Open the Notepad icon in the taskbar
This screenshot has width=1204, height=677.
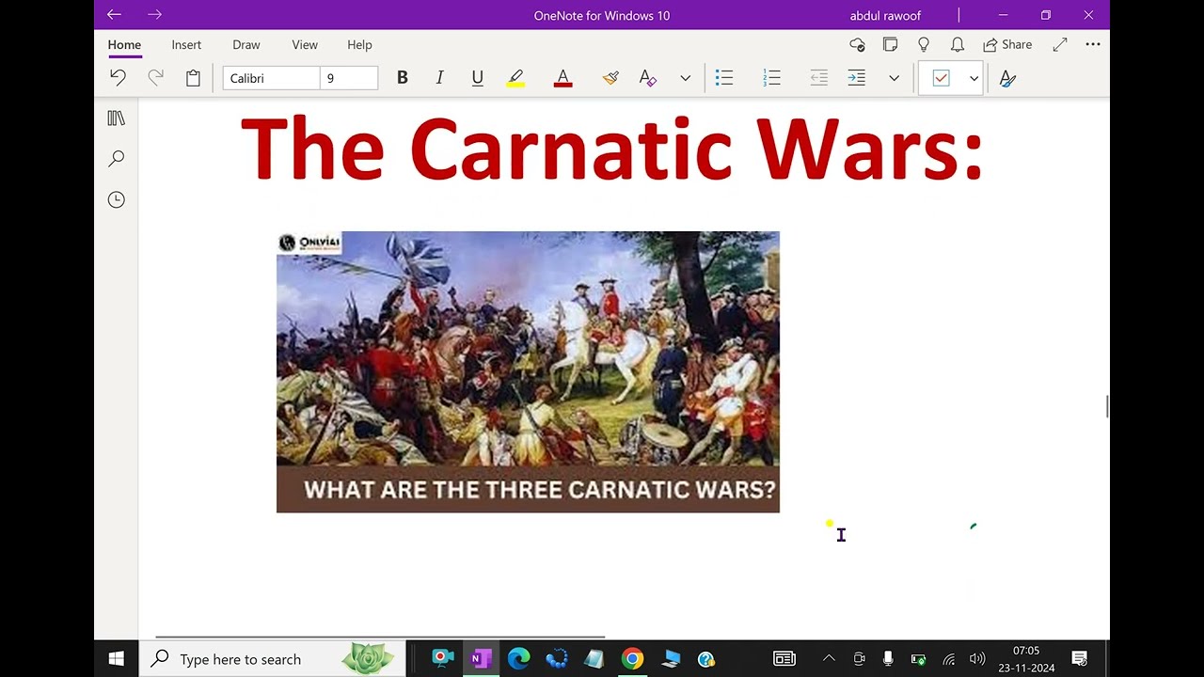tap(594, 659)
